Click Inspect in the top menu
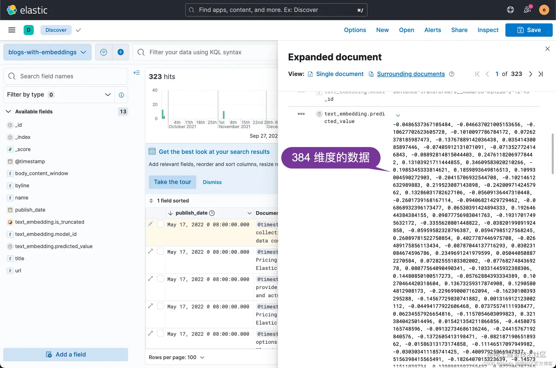 tap(488, 30)
